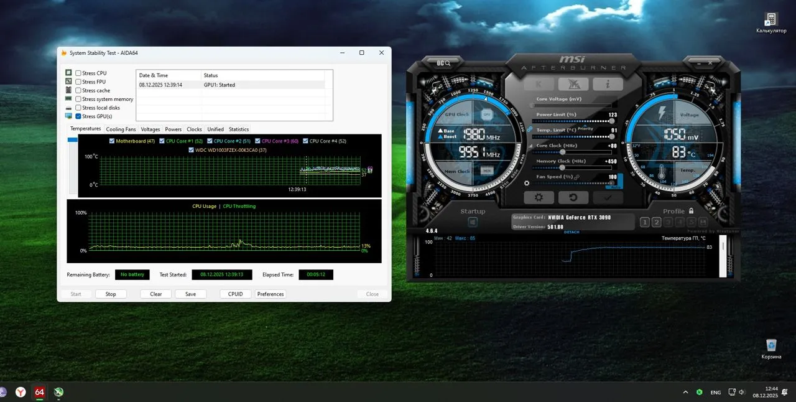
Task: Open volume control in the system tray
Action: (741, 392)
